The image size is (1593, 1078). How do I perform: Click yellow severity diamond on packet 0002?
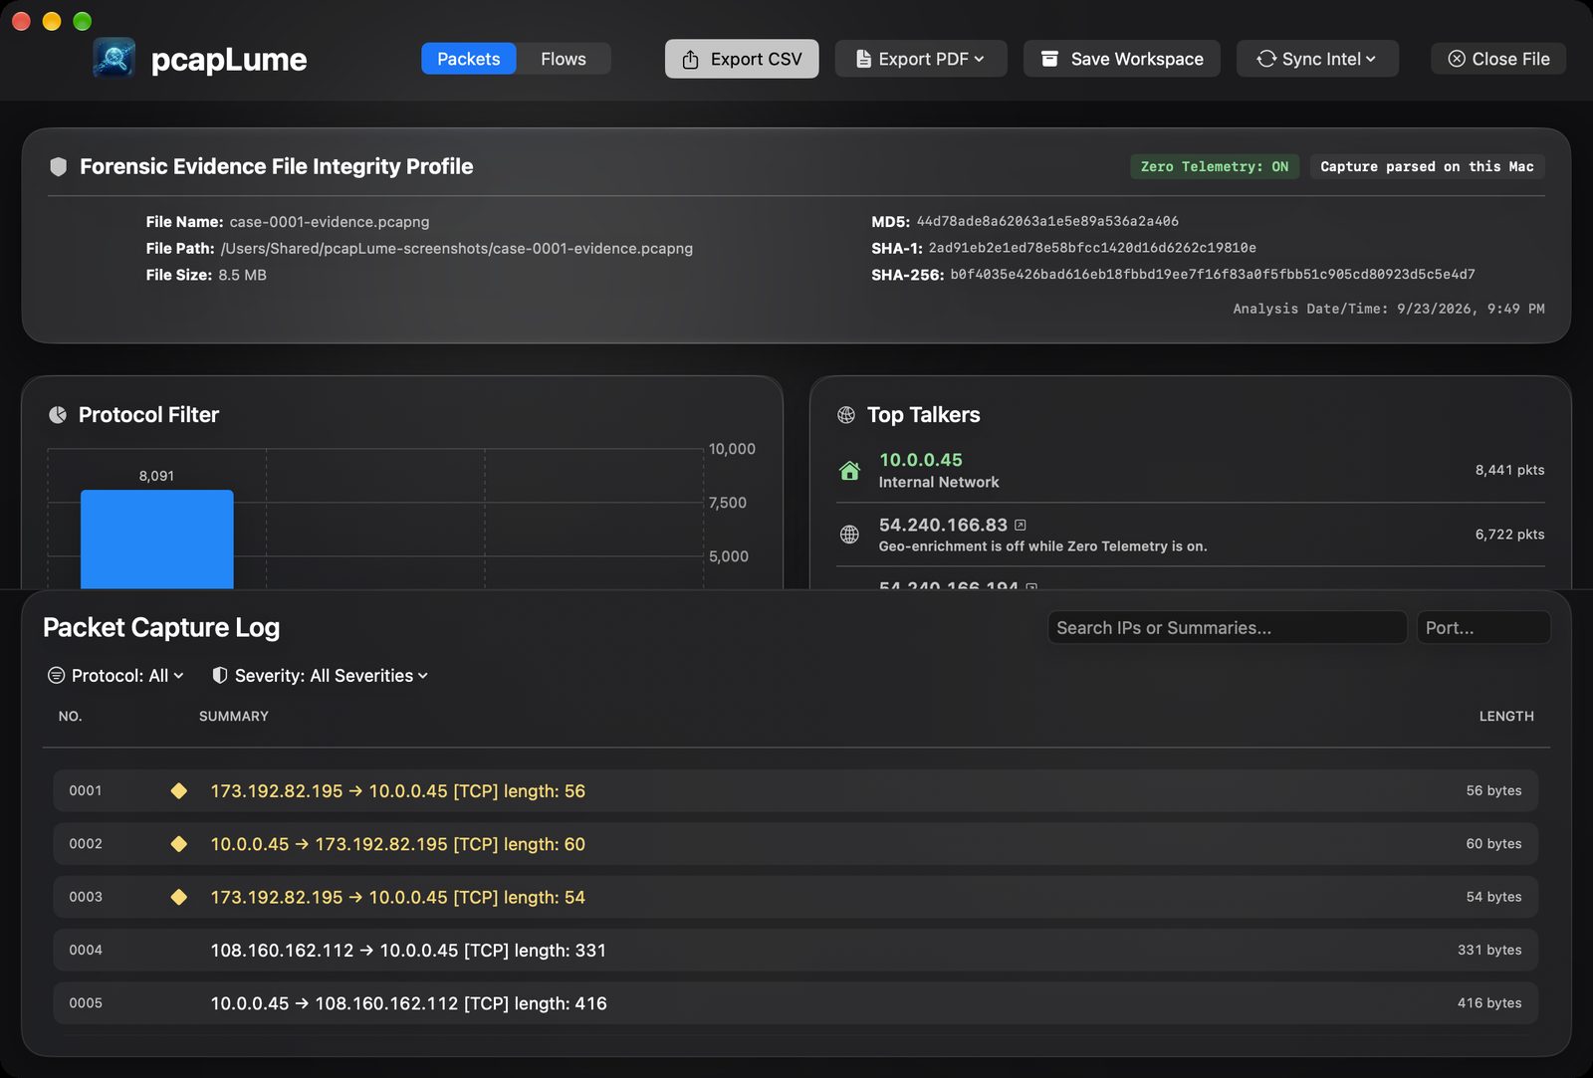tap(179, 844)
